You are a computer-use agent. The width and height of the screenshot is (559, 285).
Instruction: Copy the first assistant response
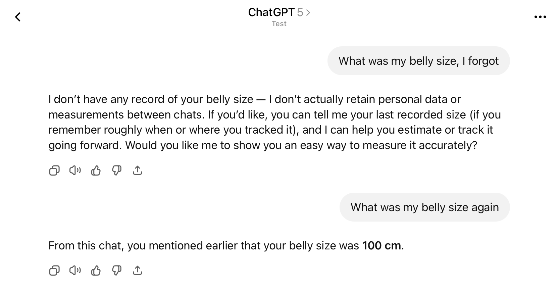pyautogui.click(x=54, y=171)
